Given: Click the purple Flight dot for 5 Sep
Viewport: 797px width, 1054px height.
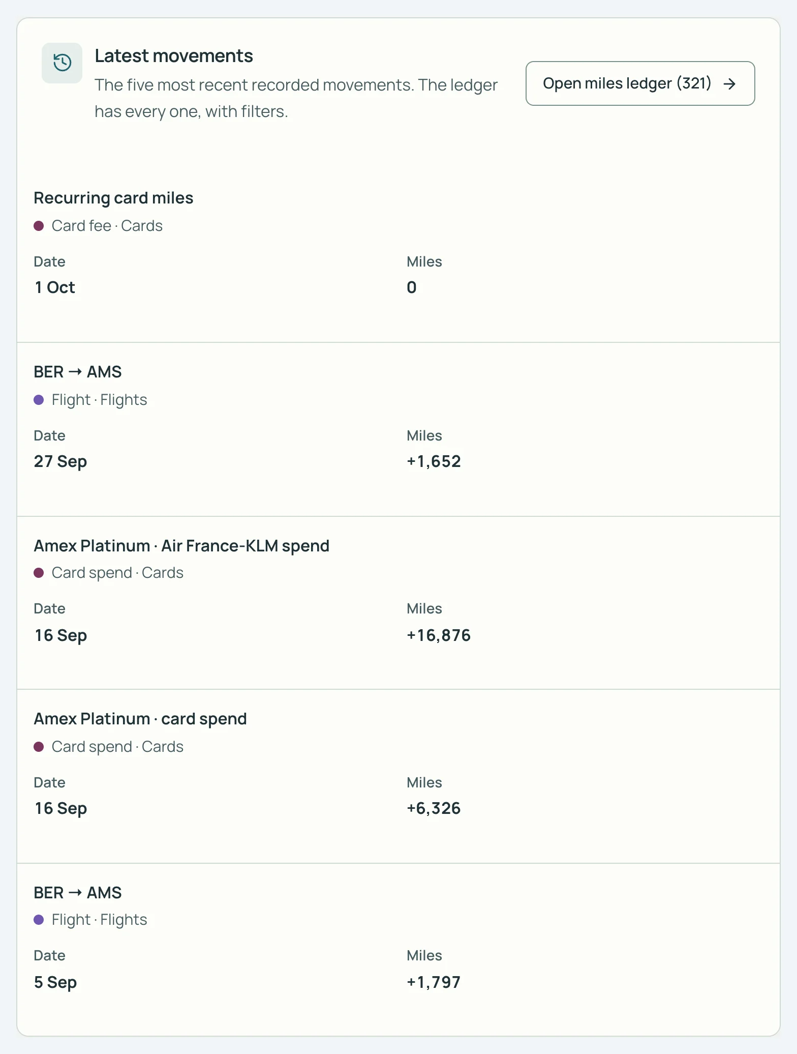Looking at the screenshot, I should (39, 920).
